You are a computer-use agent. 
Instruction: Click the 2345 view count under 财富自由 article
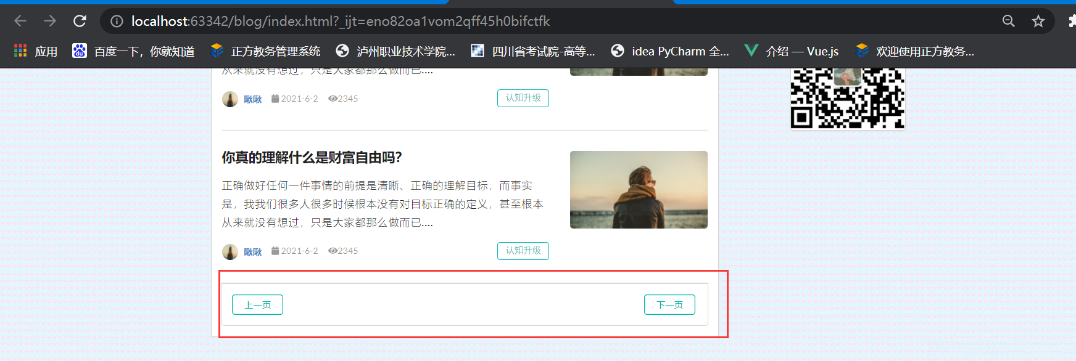(348, 251)
